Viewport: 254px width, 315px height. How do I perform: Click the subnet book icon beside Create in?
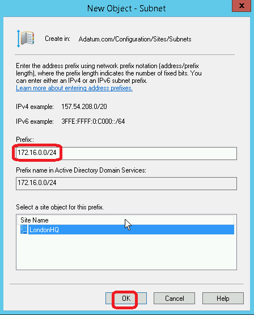pyautogui.click(x=26, y=39)
